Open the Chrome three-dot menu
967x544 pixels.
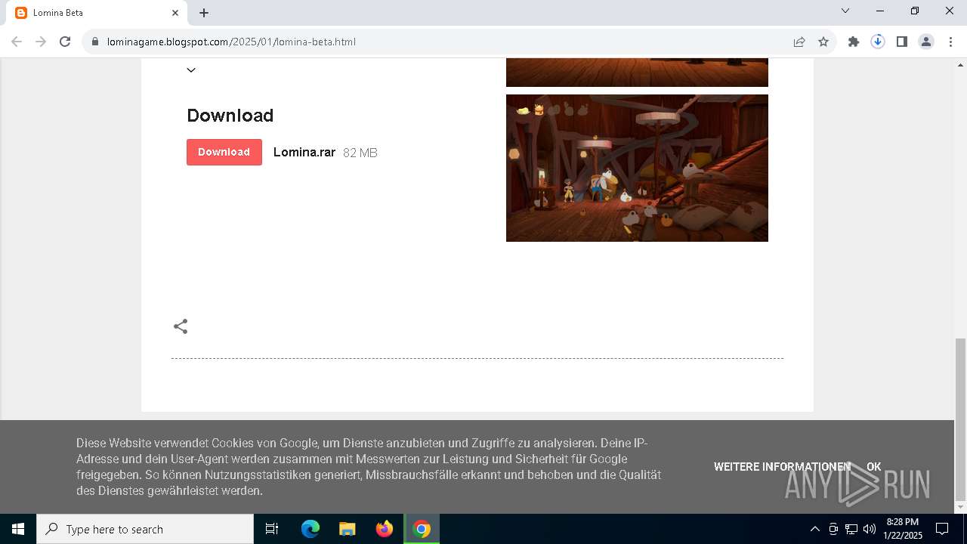click(950, 42)
